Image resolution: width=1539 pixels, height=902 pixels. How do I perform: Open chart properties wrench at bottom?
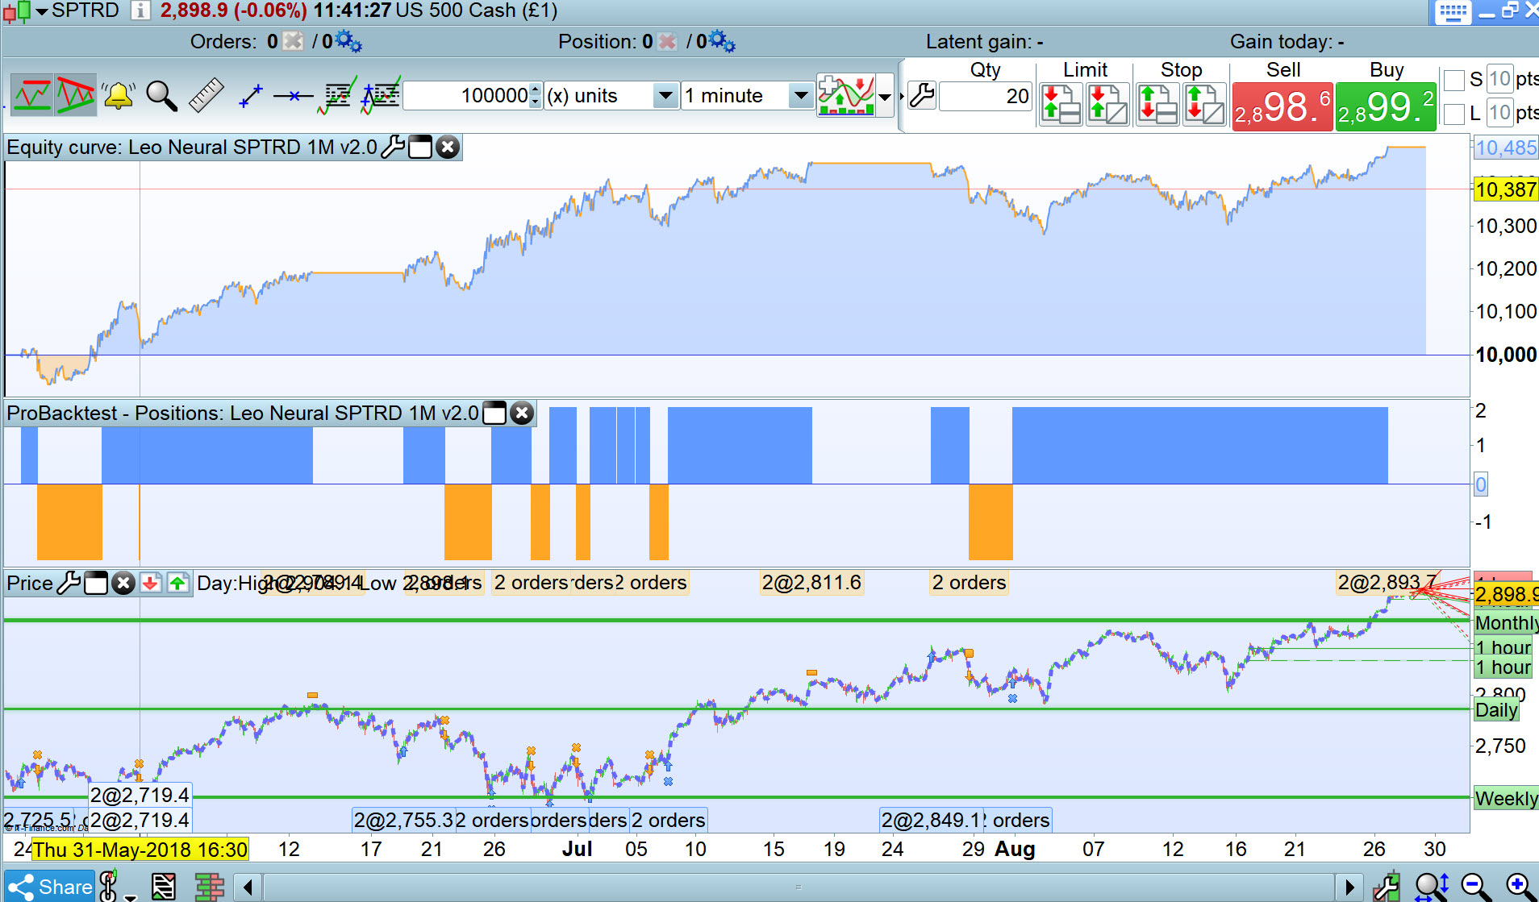click(x=1387, y=887)
